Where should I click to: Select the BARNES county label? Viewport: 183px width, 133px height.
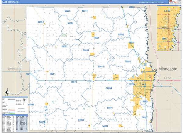(x=14, y=69)
